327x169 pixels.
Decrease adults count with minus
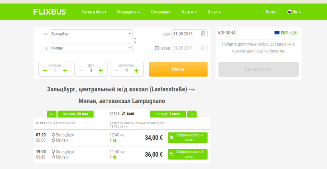(x=45, y=71)
